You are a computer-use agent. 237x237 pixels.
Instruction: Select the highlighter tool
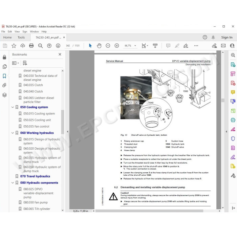[177, 46]
